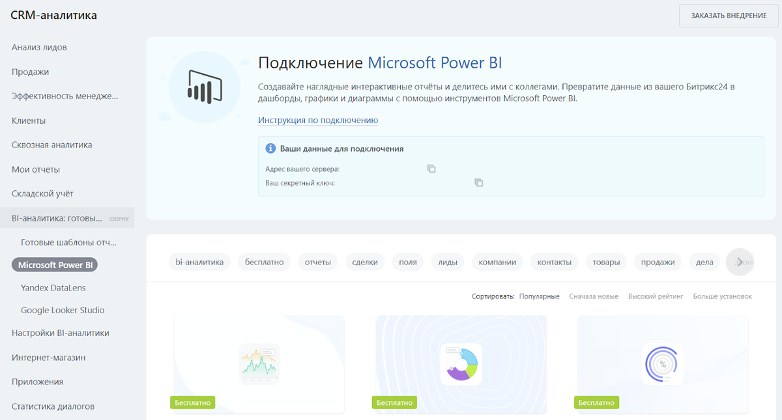Click Бесплатно badge on line chart card
Image resolution: width=782 pixels, height=420 pixels.
(192, 402)
